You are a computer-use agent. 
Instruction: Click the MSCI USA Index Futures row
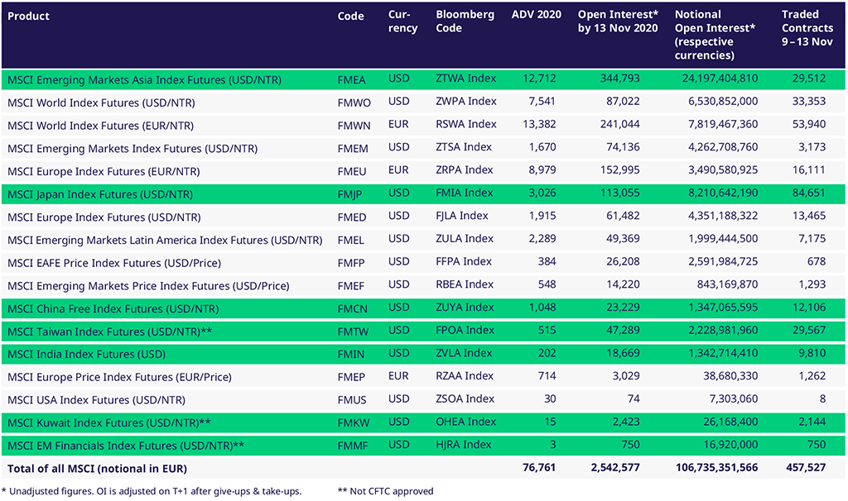tap(96, 399)
